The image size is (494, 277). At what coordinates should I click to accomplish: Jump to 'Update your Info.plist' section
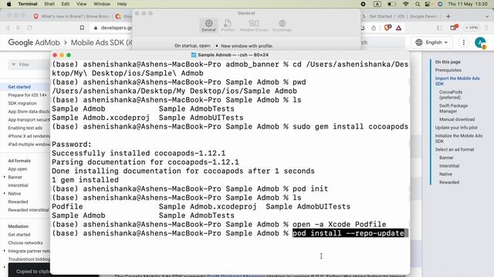[456, 128]
